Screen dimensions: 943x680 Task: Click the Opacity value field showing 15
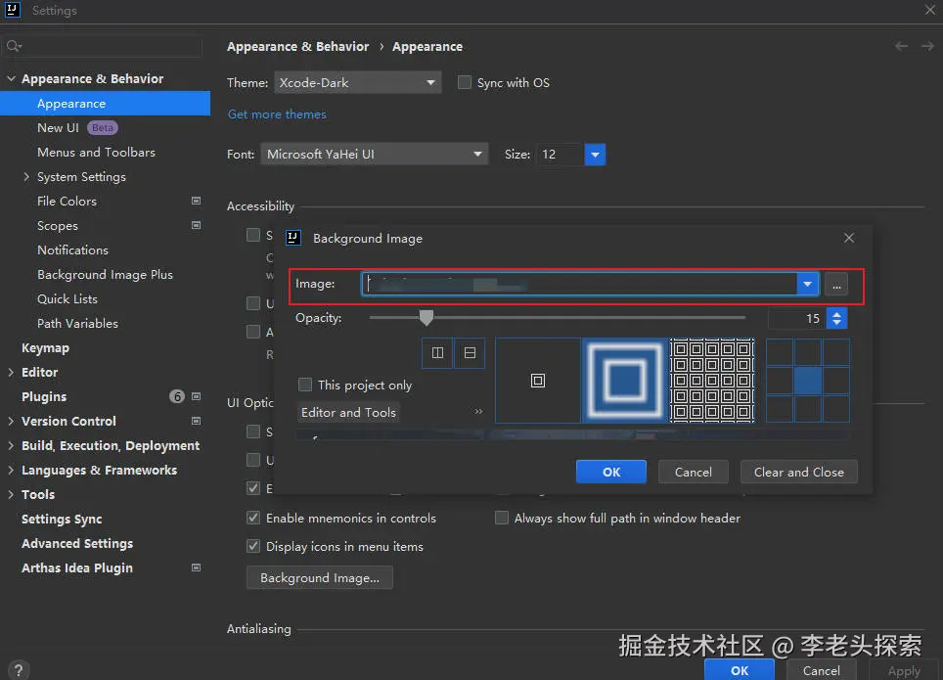pyautogui.click(x=797, y=318)
